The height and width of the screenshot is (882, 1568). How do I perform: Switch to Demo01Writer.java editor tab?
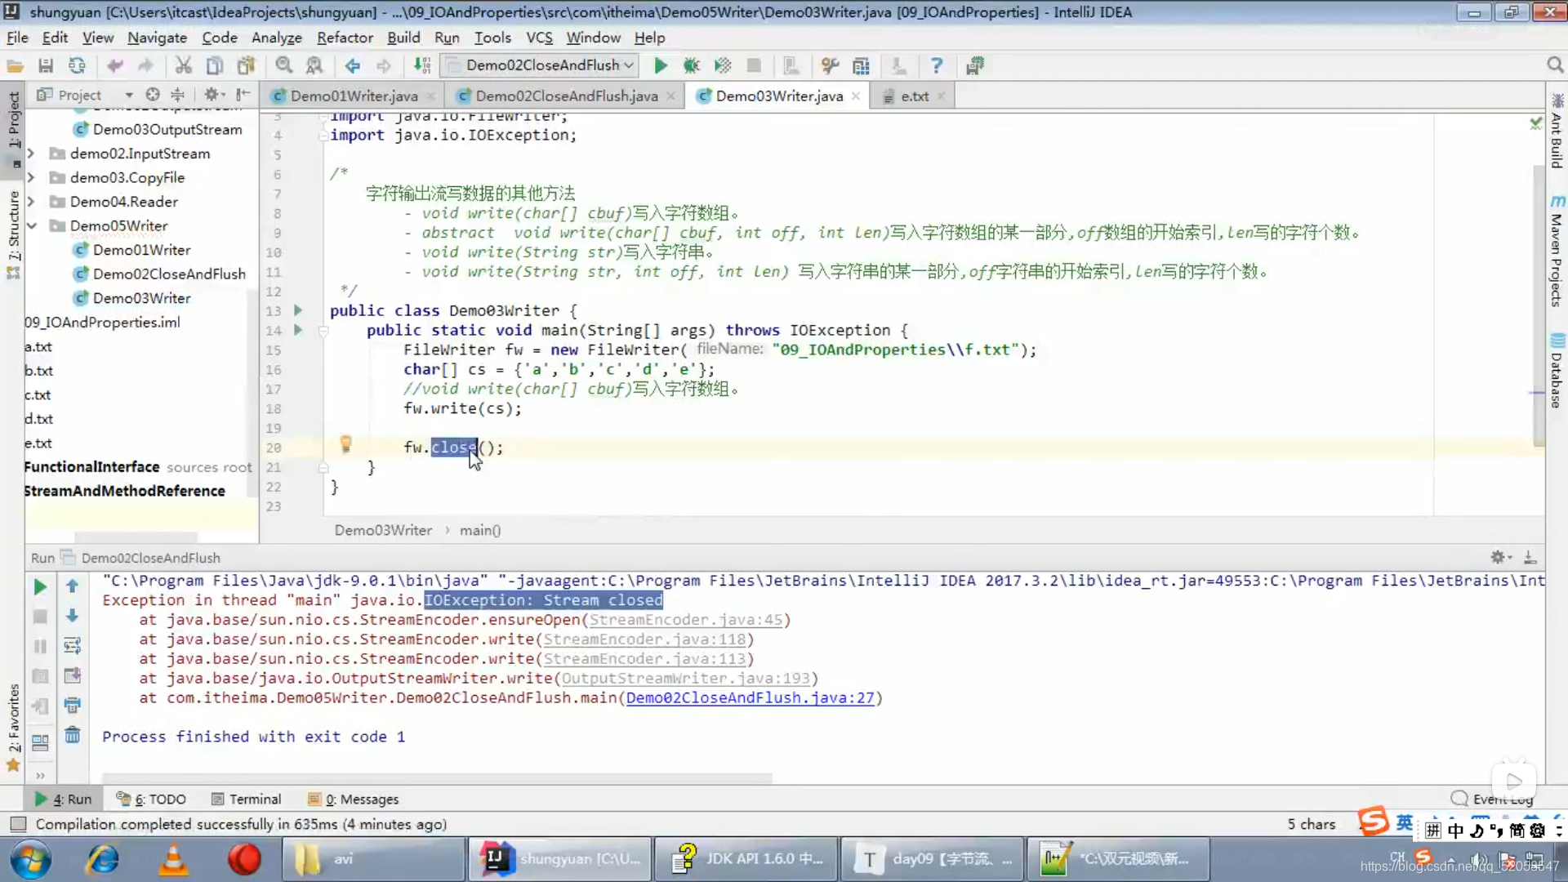(x=354, y=96)
